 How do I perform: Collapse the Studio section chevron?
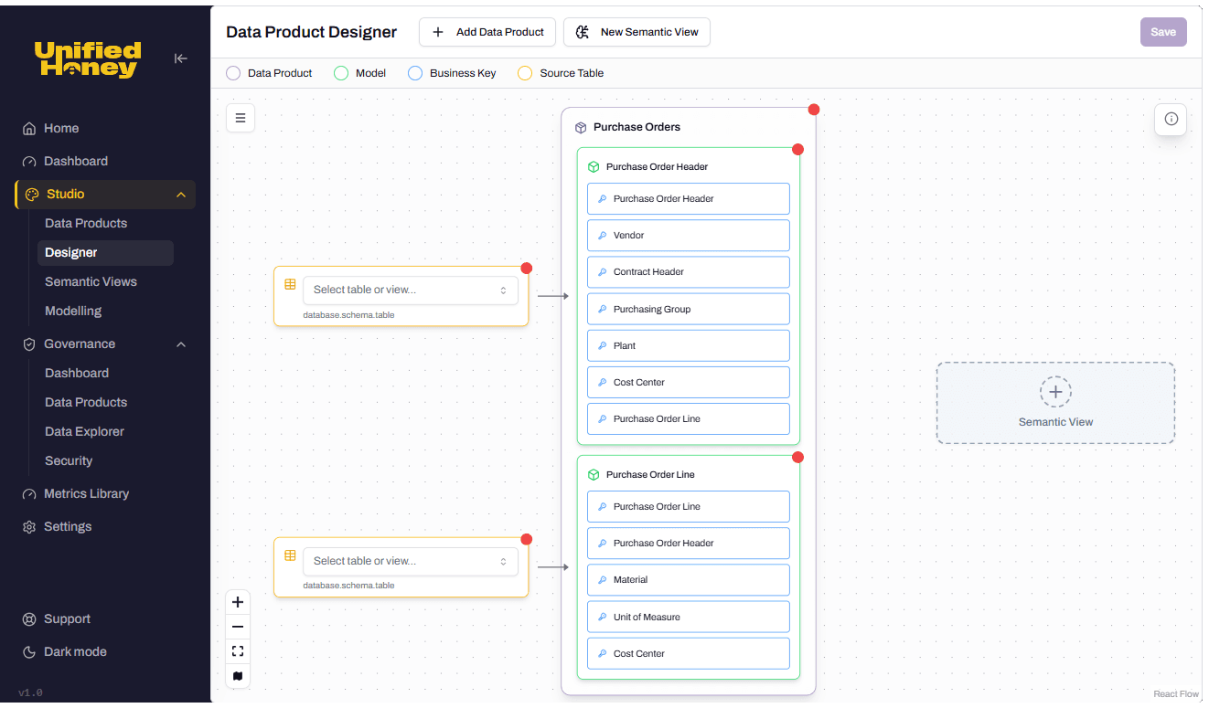(x=181, y=195)
